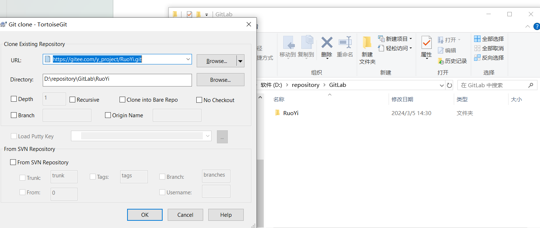The height and width of the screenshot is (228, 540).
Task: Open History (历史记录) in Explorer ribbon
Action: pyautogui.click(x=452, y=61)
